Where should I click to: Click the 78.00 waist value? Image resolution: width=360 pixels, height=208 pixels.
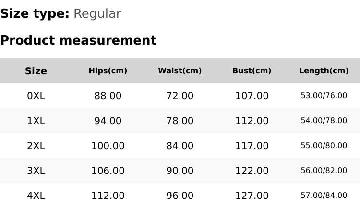(x=180, y=121)
